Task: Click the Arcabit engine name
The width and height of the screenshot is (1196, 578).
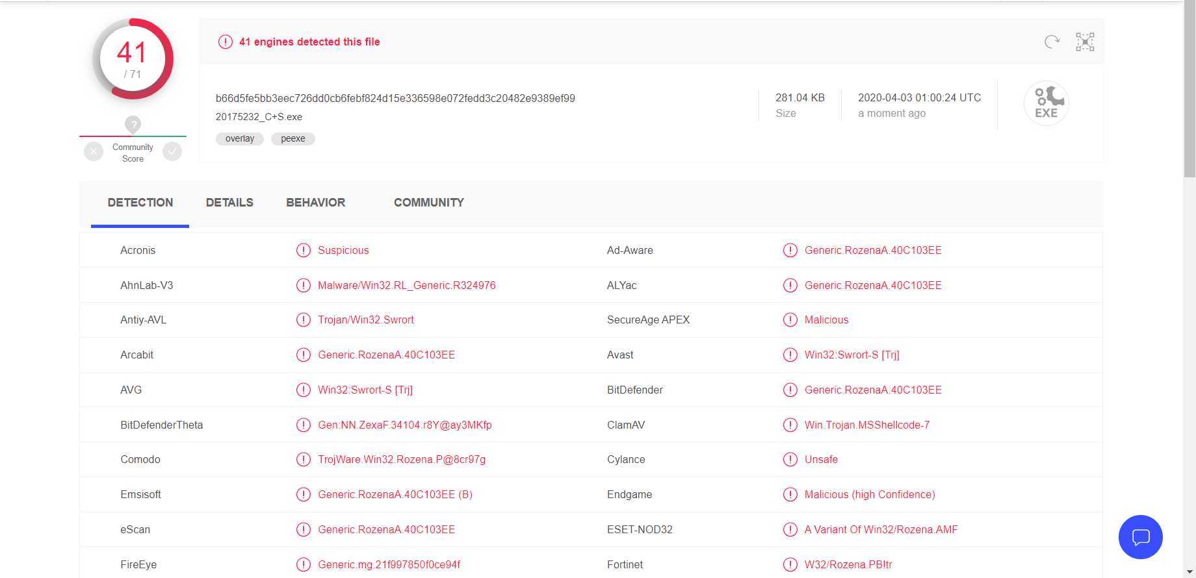Action: (x=136, y=355)
